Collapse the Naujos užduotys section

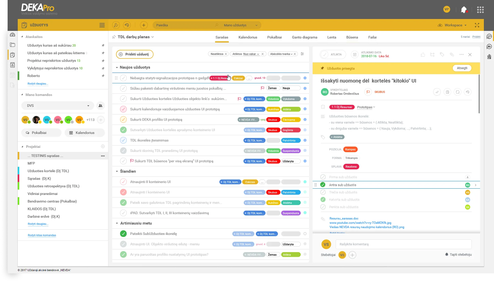[x=117, y=67]
